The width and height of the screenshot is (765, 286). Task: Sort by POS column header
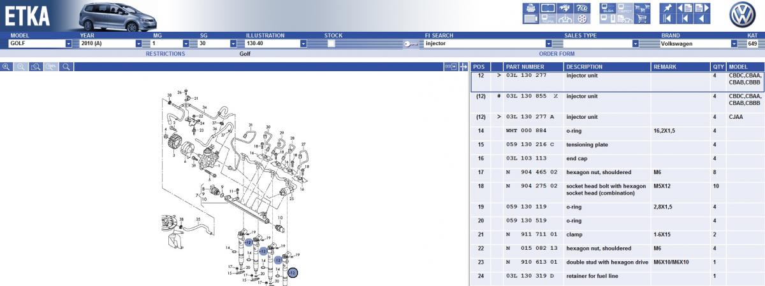479,67
